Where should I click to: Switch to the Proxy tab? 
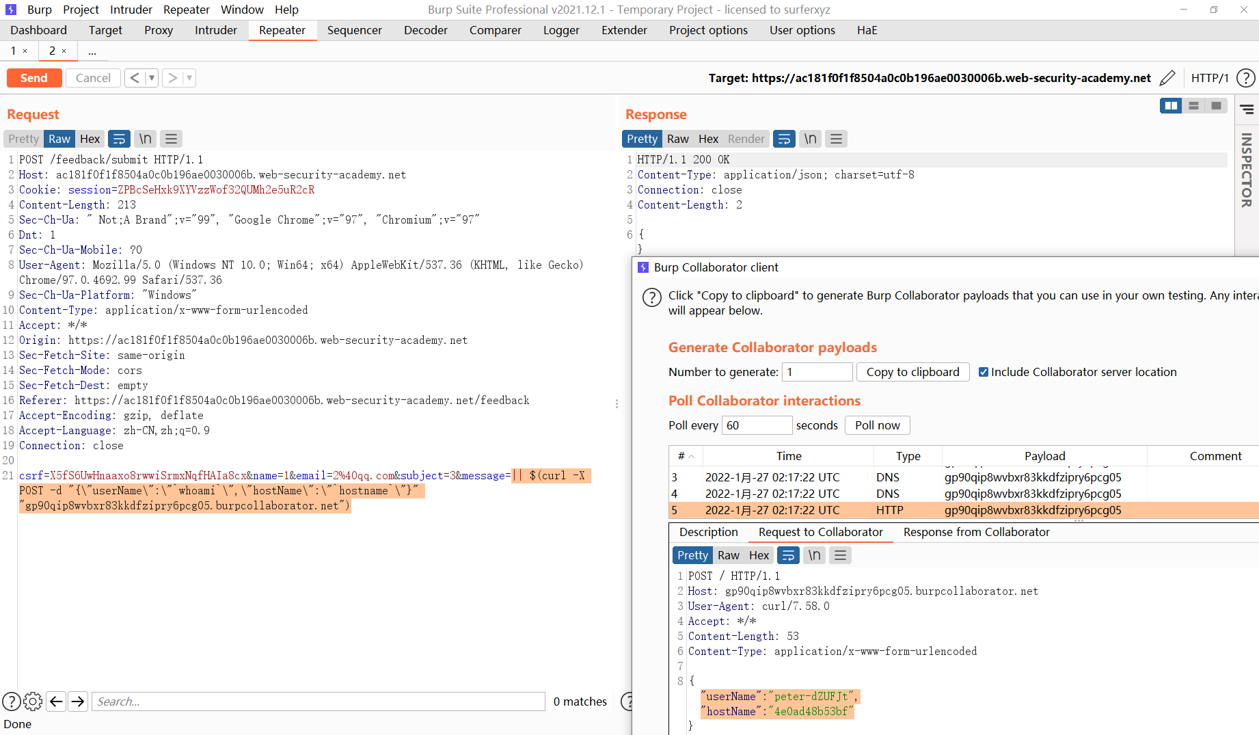[x=159, y=30]
